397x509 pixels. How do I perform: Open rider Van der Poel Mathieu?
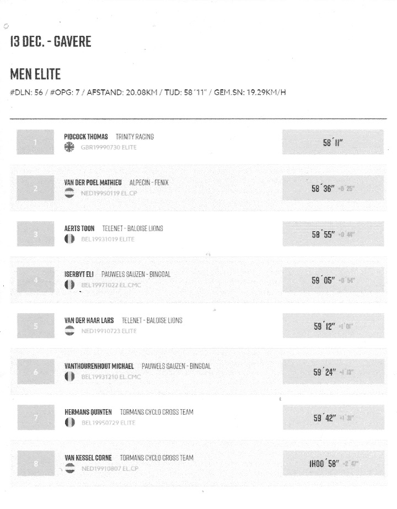[94, 183]
